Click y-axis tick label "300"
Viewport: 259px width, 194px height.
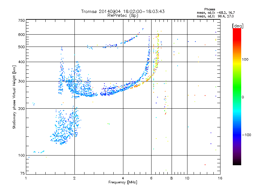22,81
